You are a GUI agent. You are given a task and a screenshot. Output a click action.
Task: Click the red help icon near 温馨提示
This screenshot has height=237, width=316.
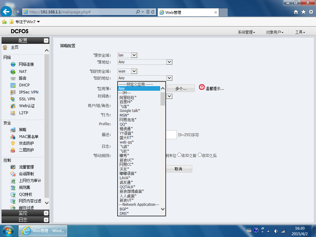pyautogui.click(x=202, y=87)
